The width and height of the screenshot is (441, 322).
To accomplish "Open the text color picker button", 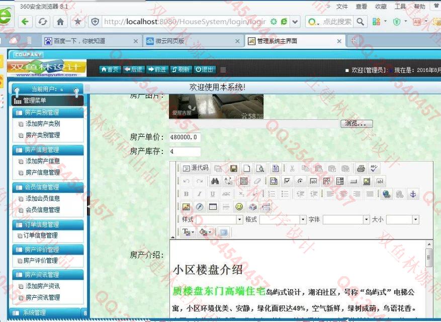I will [x=188, y=232].
